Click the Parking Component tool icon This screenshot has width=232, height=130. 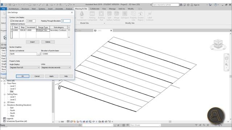(92, 14)
